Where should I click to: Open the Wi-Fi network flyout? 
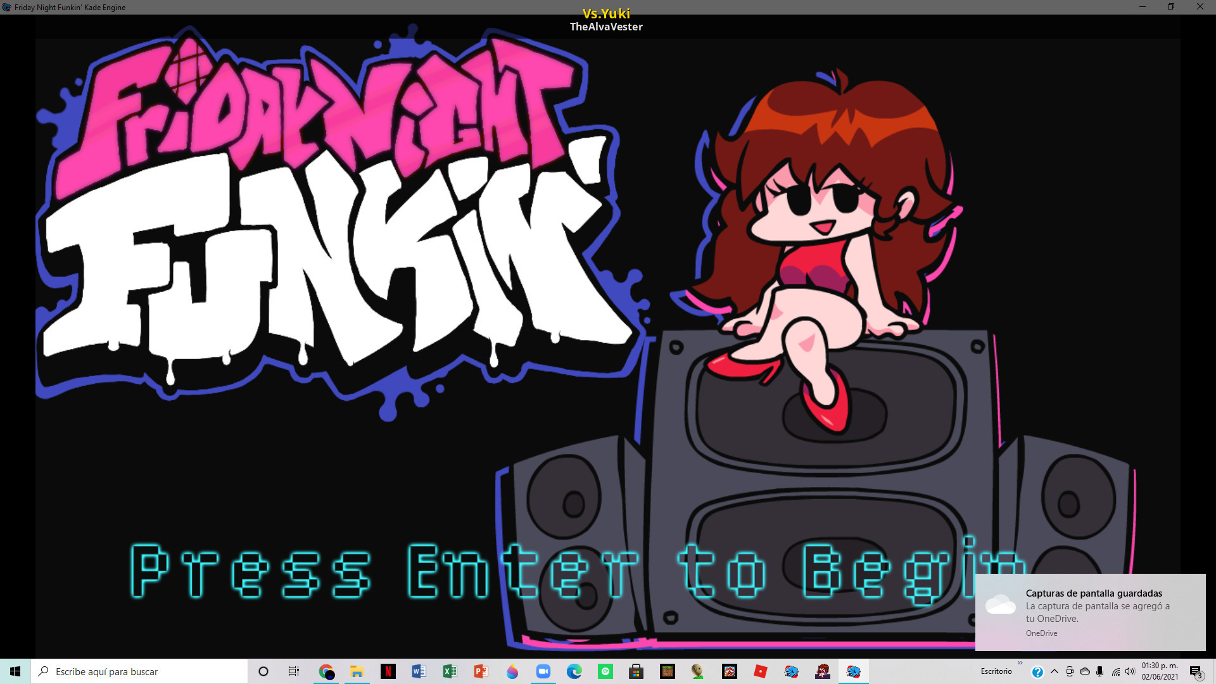pos(1115,671)
